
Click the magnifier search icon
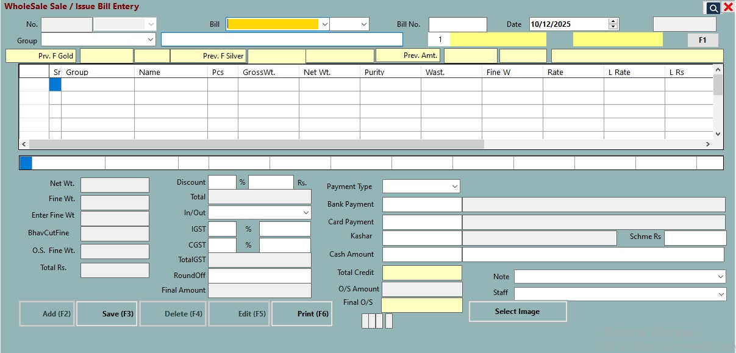[713, 8]
